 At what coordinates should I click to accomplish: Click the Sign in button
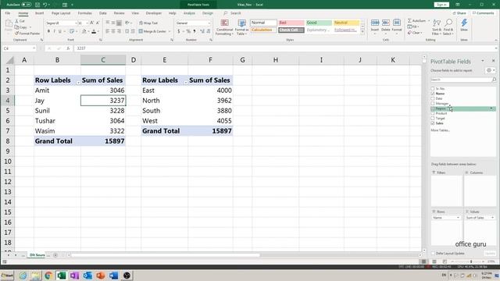[441, 5]
